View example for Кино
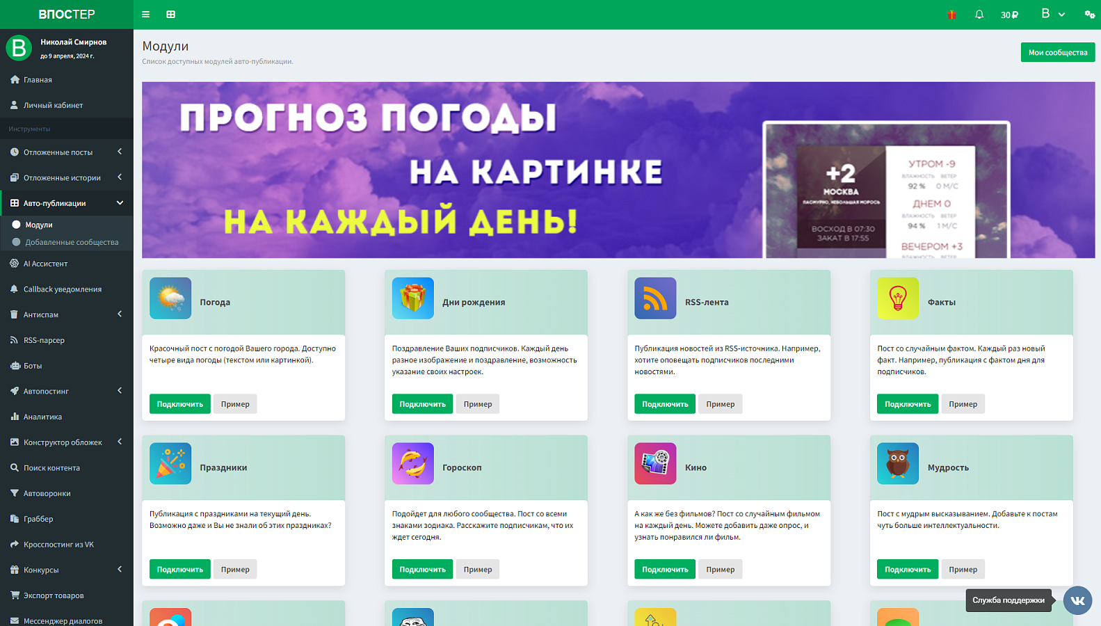 tap(721, 570)
